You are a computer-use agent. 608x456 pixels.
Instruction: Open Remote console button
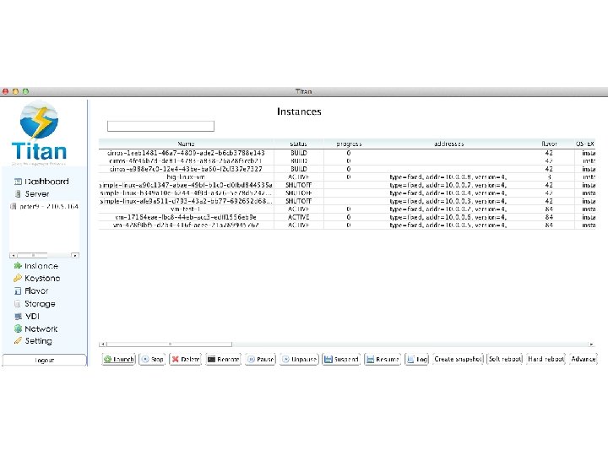pyautogui.click(x=223, y=359)
